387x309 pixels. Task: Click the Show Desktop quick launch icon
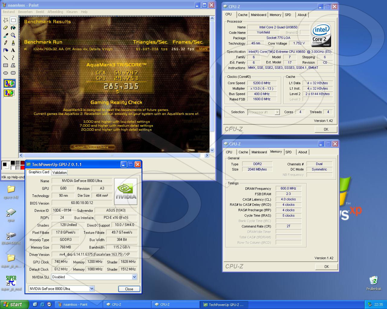point(35,304)
